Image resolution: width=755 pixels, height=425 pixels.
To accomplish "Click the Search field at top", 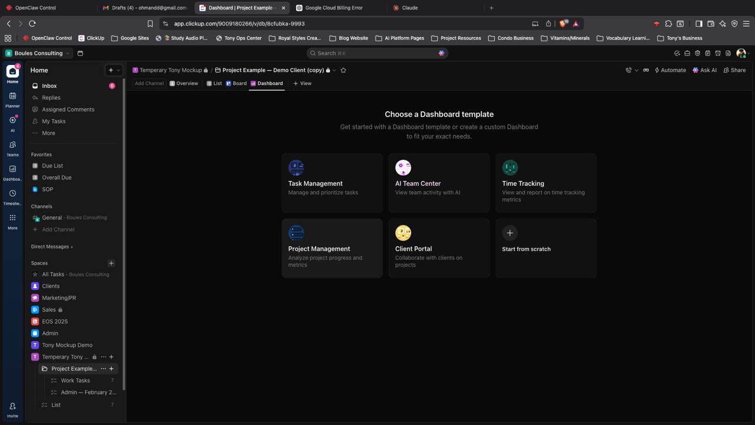I will point(377,53).
